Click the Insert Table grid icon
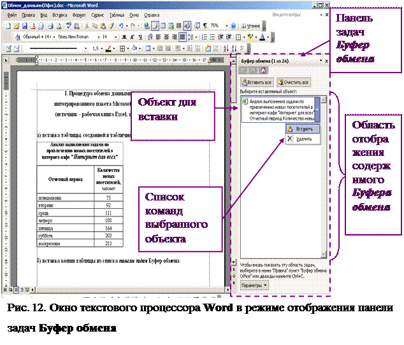404x345 pixels. 163,25
